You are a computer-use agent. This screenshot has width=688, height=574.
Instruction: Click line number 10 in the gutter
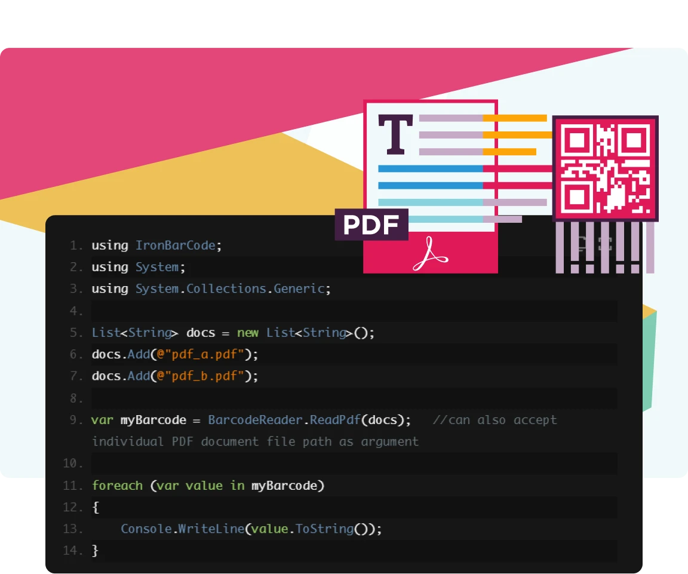73,464
